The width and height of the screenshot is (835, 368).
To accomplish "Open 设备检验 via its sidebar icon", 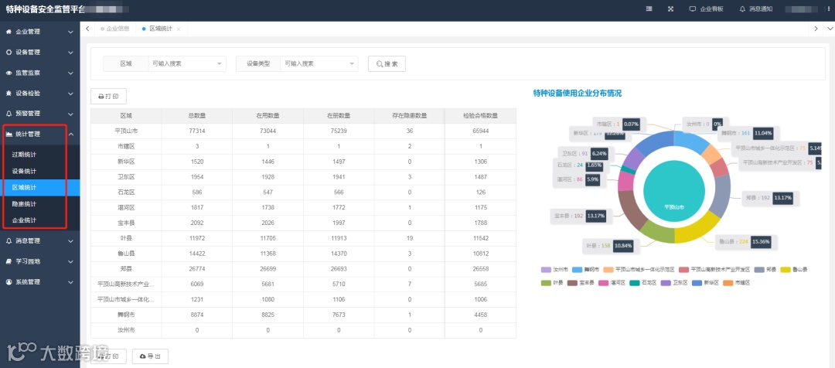I will pyautogui.click(x=9, y=94).
